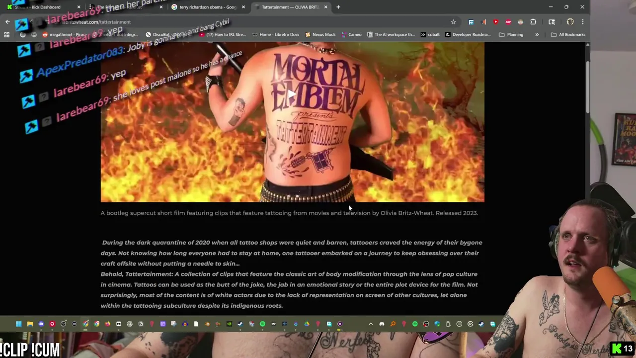636x358 pixels.
Task: Go back to the previous page
Action: pos(7,22)
